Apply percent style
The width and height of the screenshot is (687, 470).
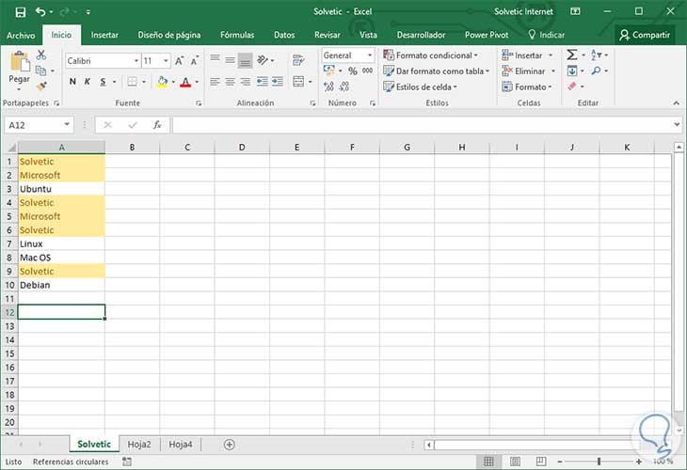[353, 70]
